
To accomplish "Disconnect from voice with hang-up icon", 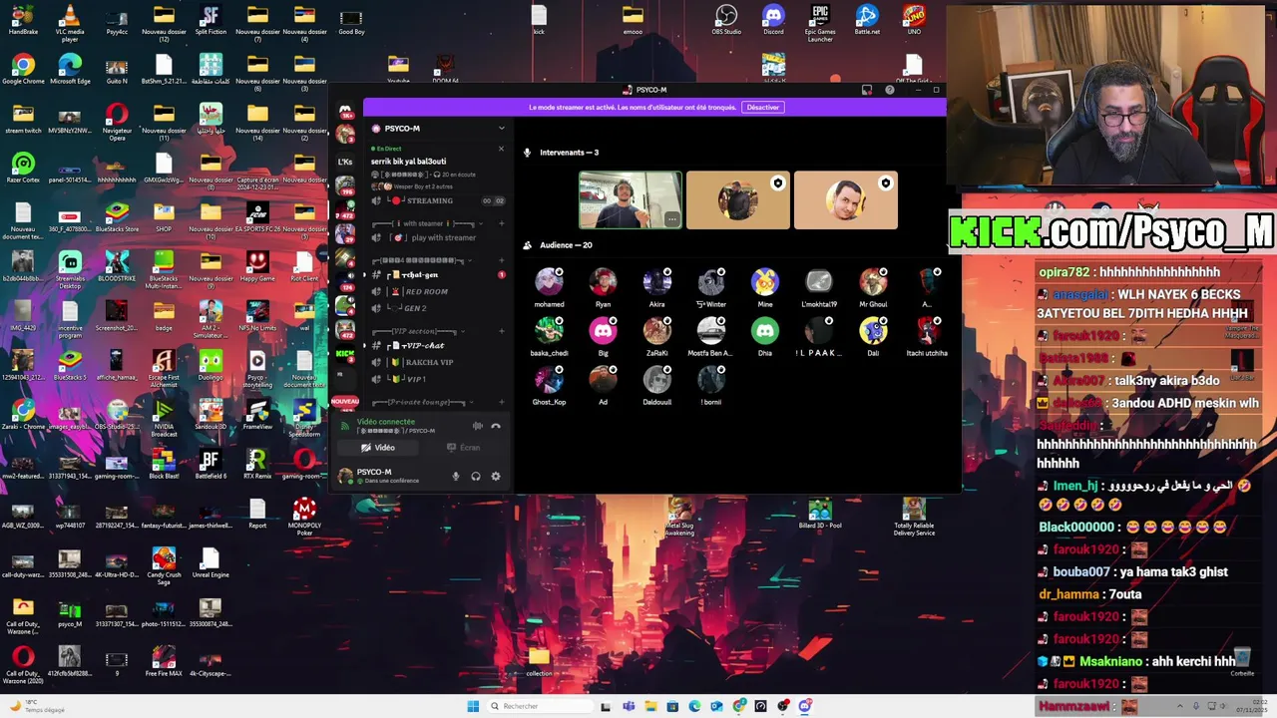I will (x=496, y=426).
